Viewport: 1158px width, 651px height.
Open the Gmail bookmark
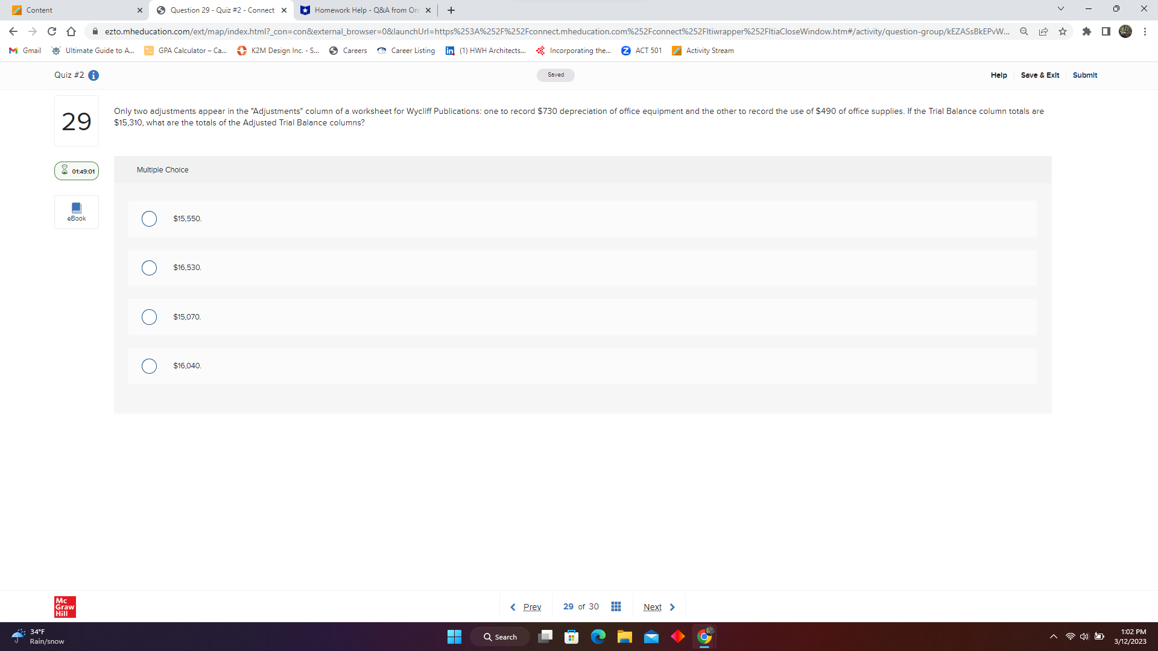coord(24,51)
